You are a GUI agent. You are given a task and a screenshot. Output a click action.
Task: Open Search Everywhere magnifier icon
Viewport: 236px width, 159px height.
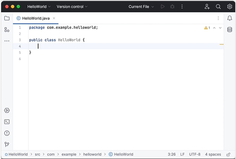(218, 7)
